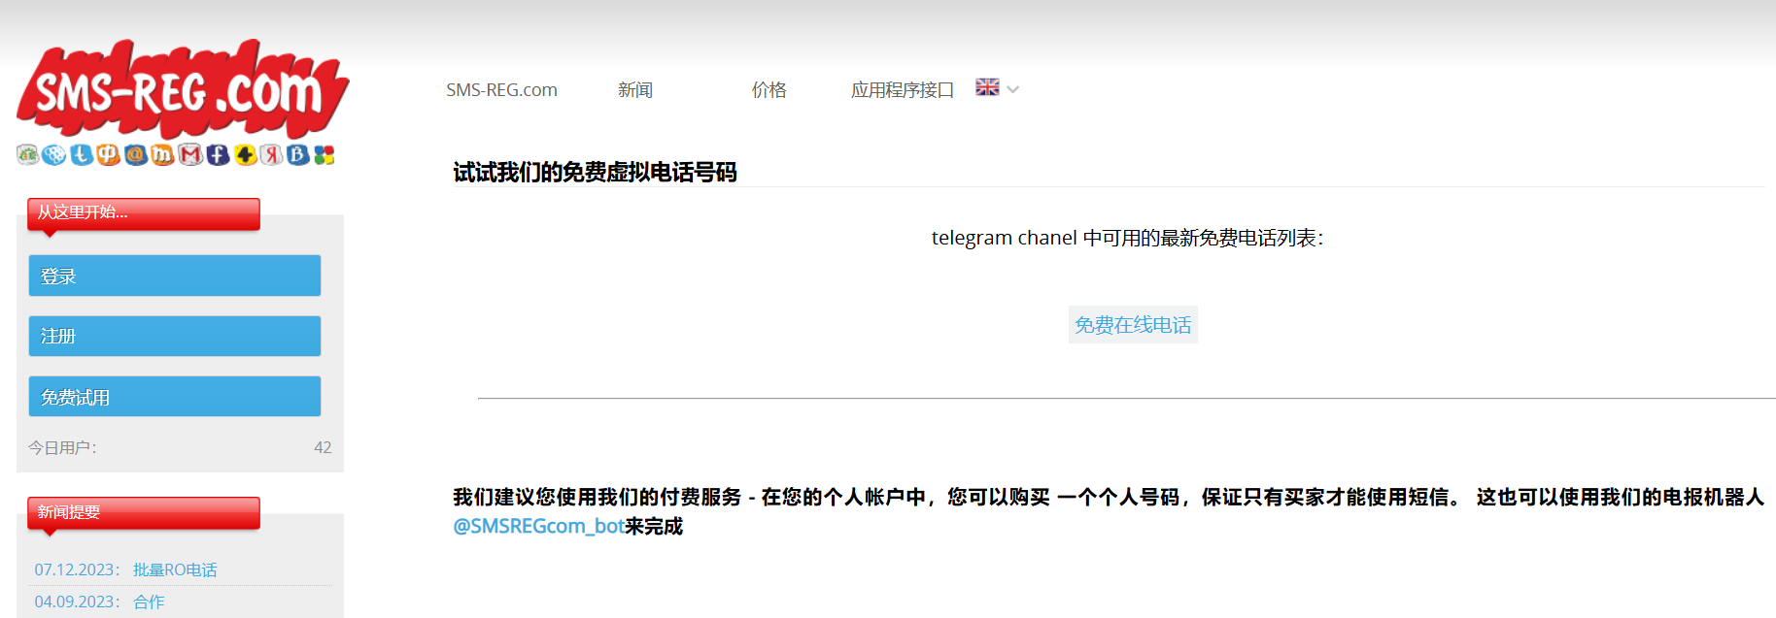Open the @SMSREGcom_bot link
The image size is (1776, 618).
[538, 526]
